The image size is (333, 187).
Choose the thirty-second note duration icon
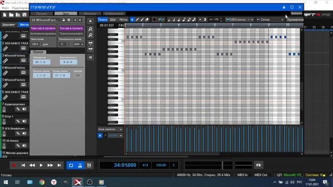pyautogui.click(x=194, y=20)
